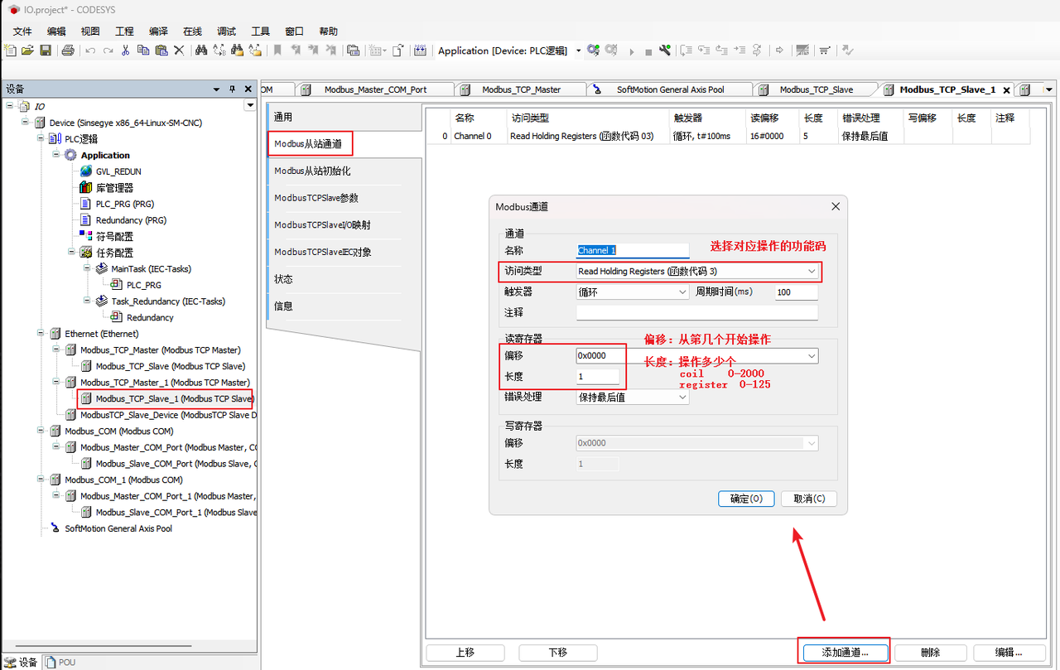Open the 访问类型 function code dropdown
Image resolution: width=1060 pixels, height=670 pixels.
point(812,271)
